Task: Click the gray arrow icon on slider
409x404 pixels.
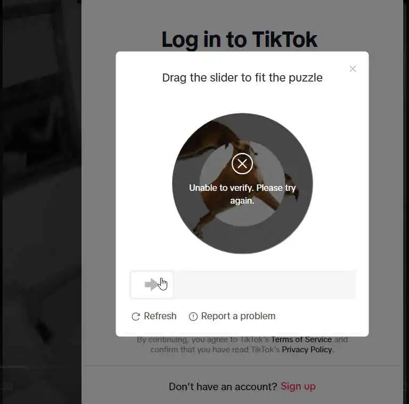Action: point(151,285)
